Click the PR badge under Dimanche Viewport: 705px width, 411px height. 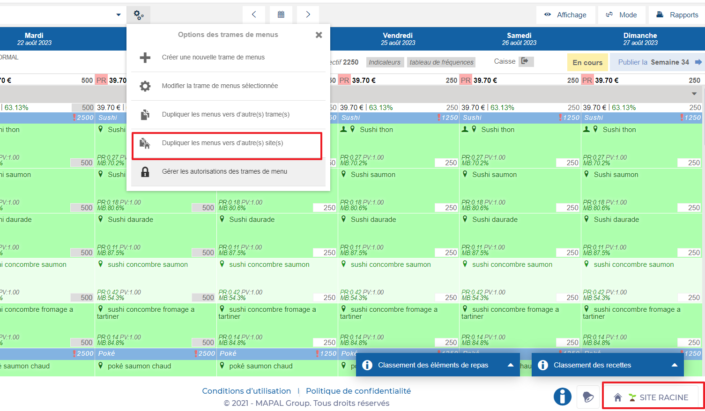(587, 80)
